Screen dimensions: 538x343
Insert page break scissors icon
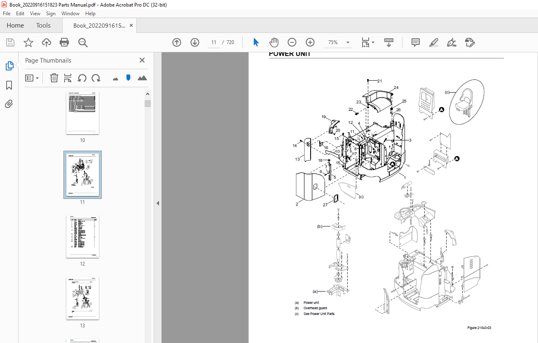pos(68,78)
